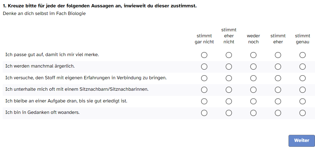
Task: Choose 'stimmt genau' for 'Ich passe gut auf'
Action: [x=302, y=55]
